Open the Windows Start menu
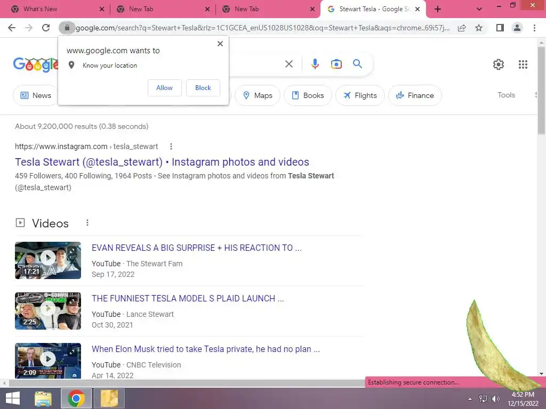The width and height of the screenshot is (546, 409). [x=13, y=398]
